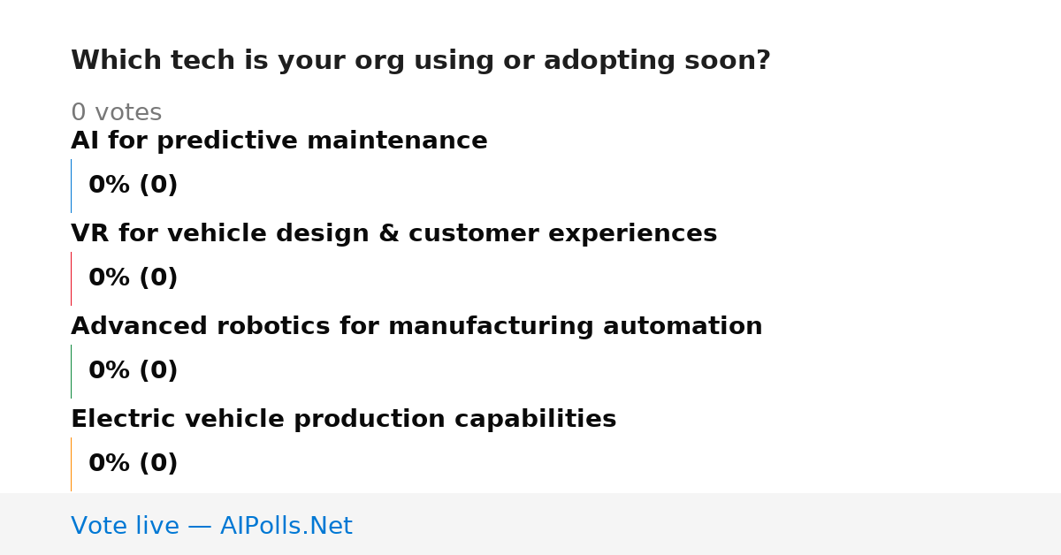Viewport: 1061px width, 555px height.
Task: Click 0% (0) result under VR vehicle design
Action: 134,278
